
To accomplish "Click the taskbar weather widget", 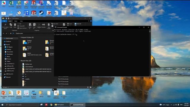I will (164, 105).
